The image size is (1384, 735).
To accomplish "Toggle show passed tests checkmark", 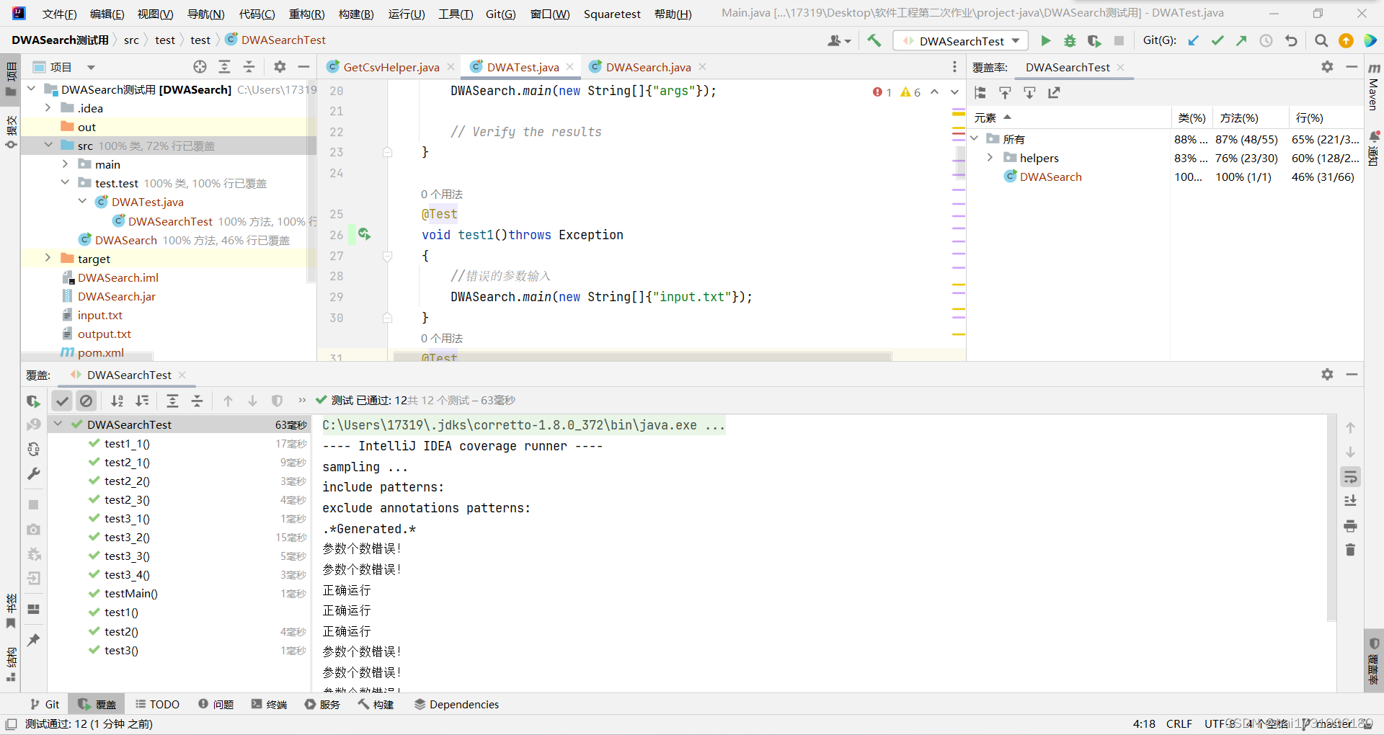I will [63, 401].
